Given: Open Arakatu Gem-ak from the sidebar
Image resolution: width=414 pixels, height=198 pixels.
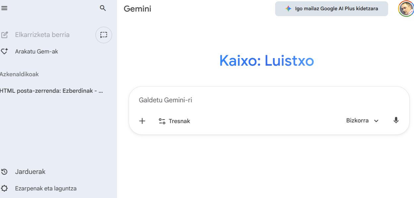Looking at the screenshot, I should [x=36, y=51].
